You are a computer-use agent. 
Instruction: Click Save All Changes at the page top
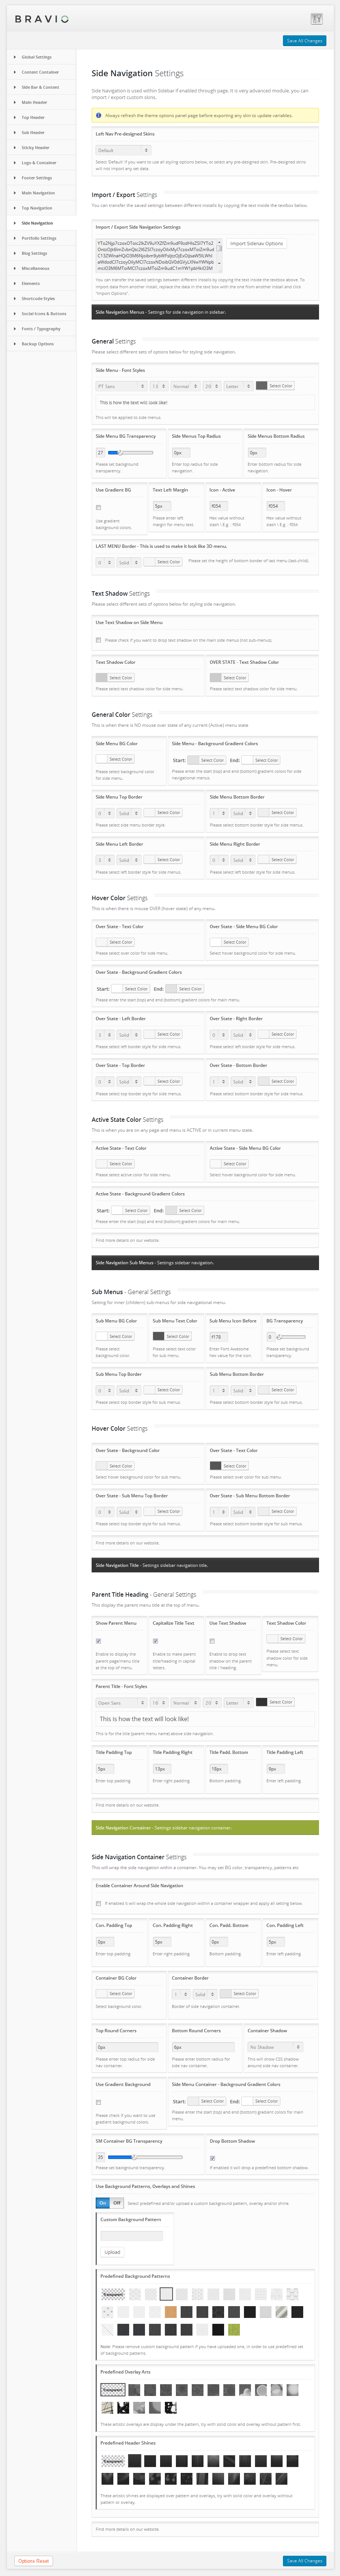[304, 41]
